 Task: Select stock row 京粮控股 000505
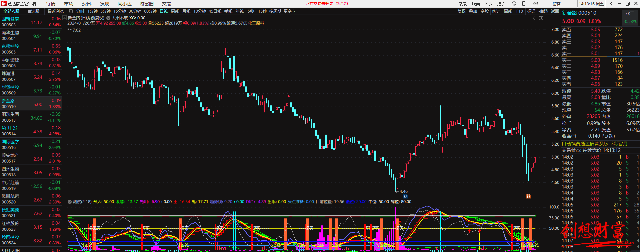[x=31, y=49]
